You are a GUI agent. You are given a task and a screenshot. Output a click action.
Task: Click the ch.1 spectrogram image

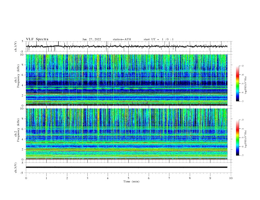pyautogui.click(x=126, y=80)
